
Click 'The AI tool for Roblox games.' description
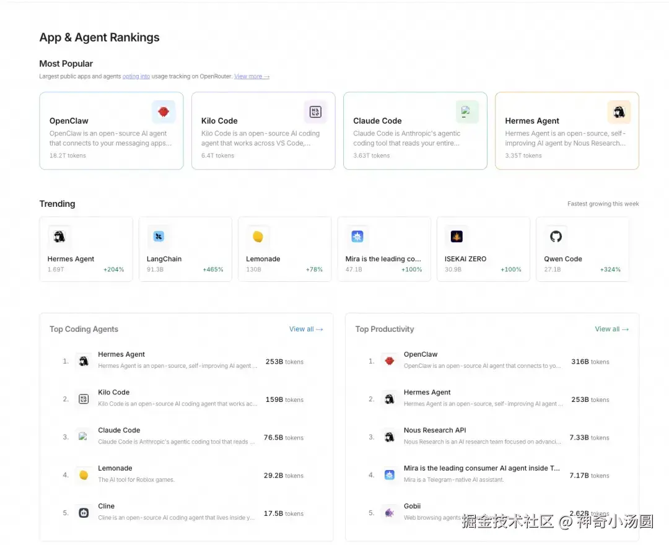click(136, 480)
